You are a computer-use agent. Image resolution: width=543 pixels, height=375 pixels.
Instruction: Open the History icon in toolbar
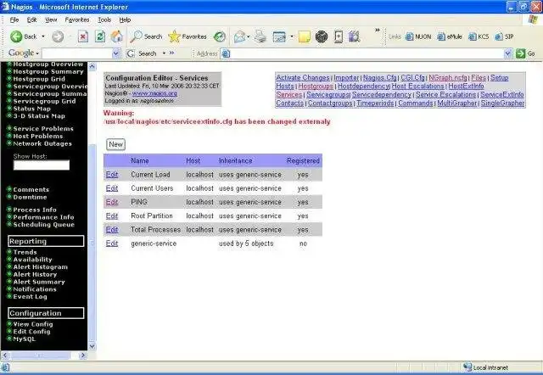(x=220, y=36)
